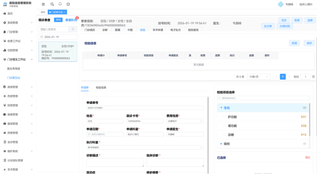The width and height of the screenshot is (317, 174).
Task: Tick the select-all checkbox in table header
Action: [88, 55]
